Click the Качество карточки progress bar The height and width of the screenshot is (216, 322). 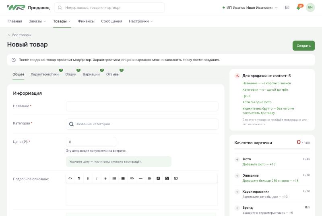[272, 149]
